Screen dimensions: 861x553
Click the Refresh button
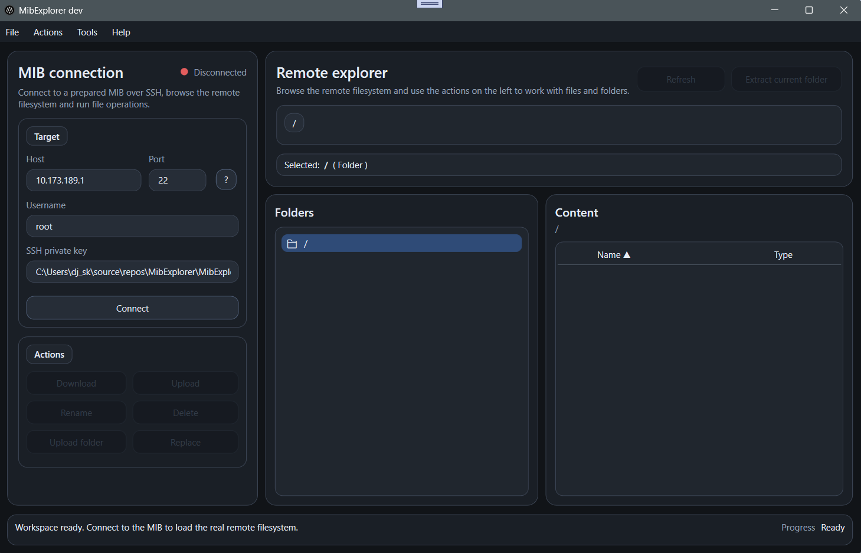coord(680,78)
